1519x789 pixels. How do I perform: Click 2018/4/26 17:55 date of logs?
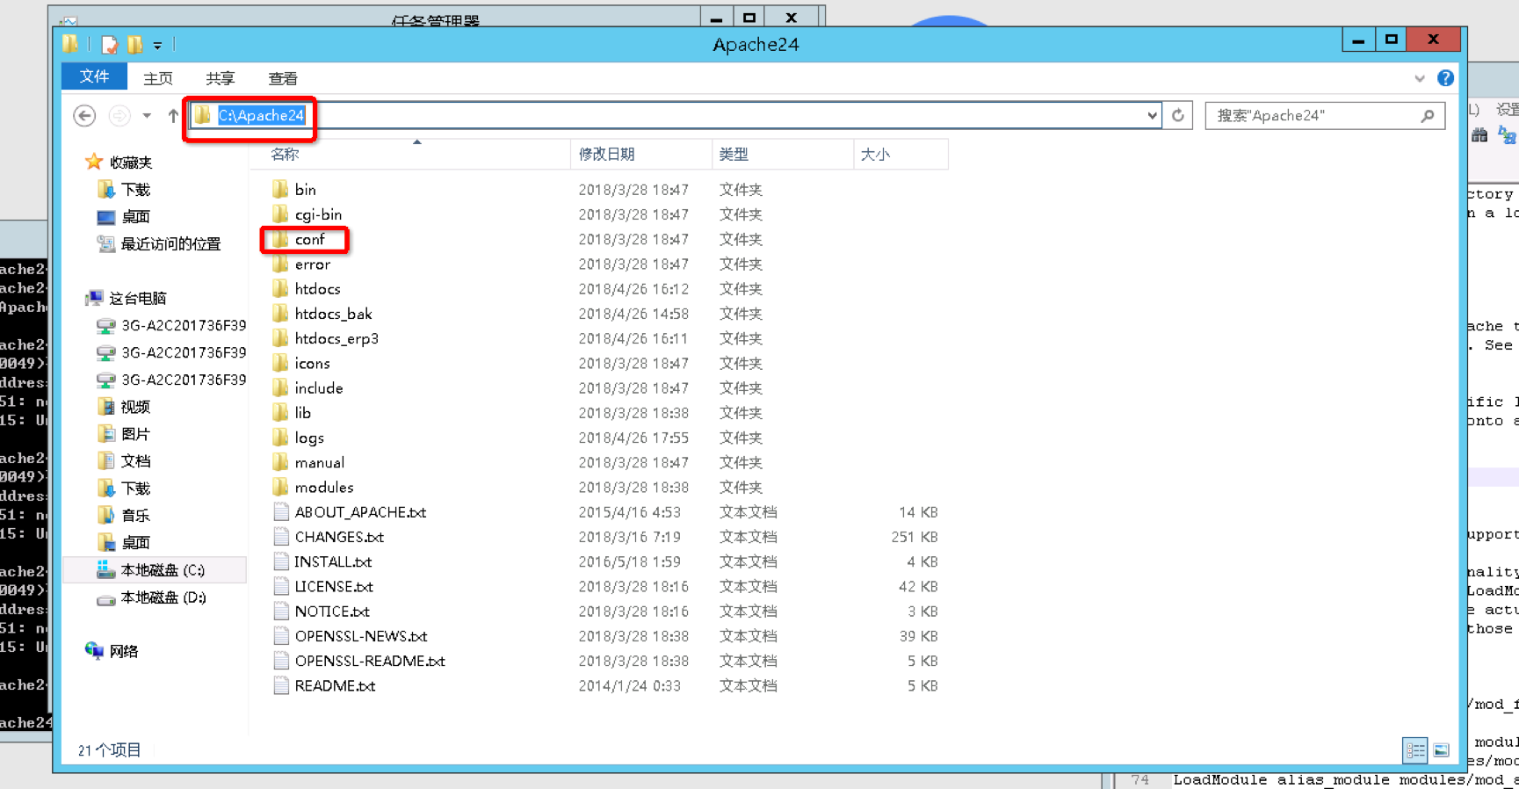coord(633,438)
